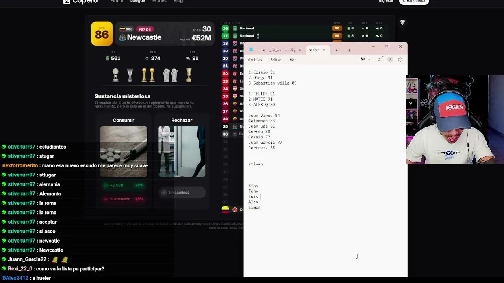The width and height of the screenshot is (504, 283).
Task: Click the trophy icon at top right of game panel
Action: (x=402, y=22)
